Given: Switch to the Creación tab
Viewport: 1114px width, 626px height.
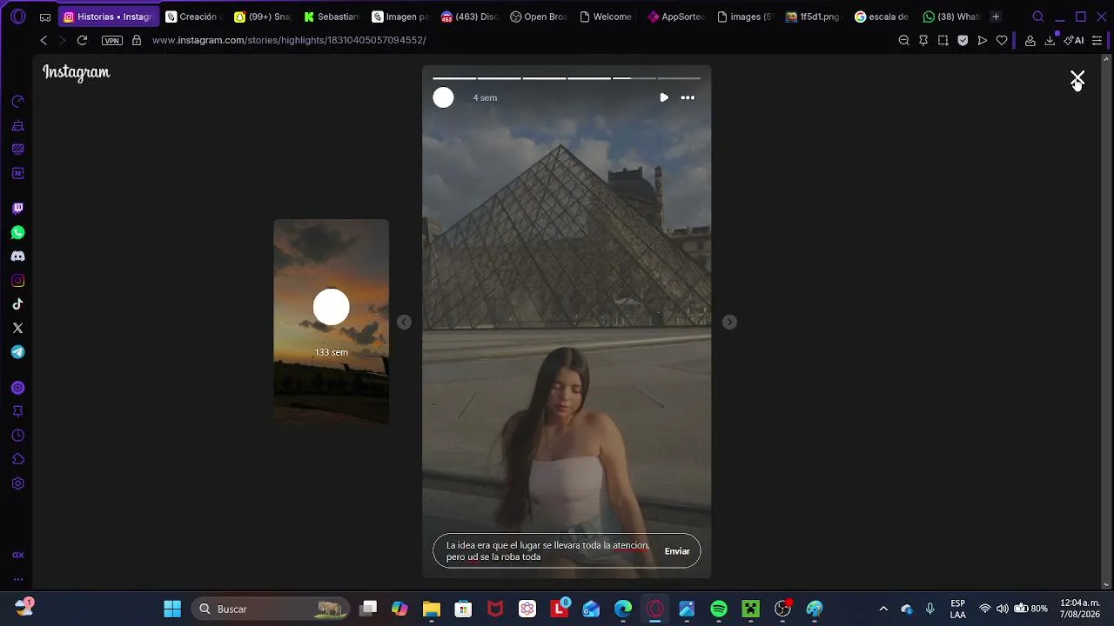Looking at the screenshot, I should click(194, 17).
